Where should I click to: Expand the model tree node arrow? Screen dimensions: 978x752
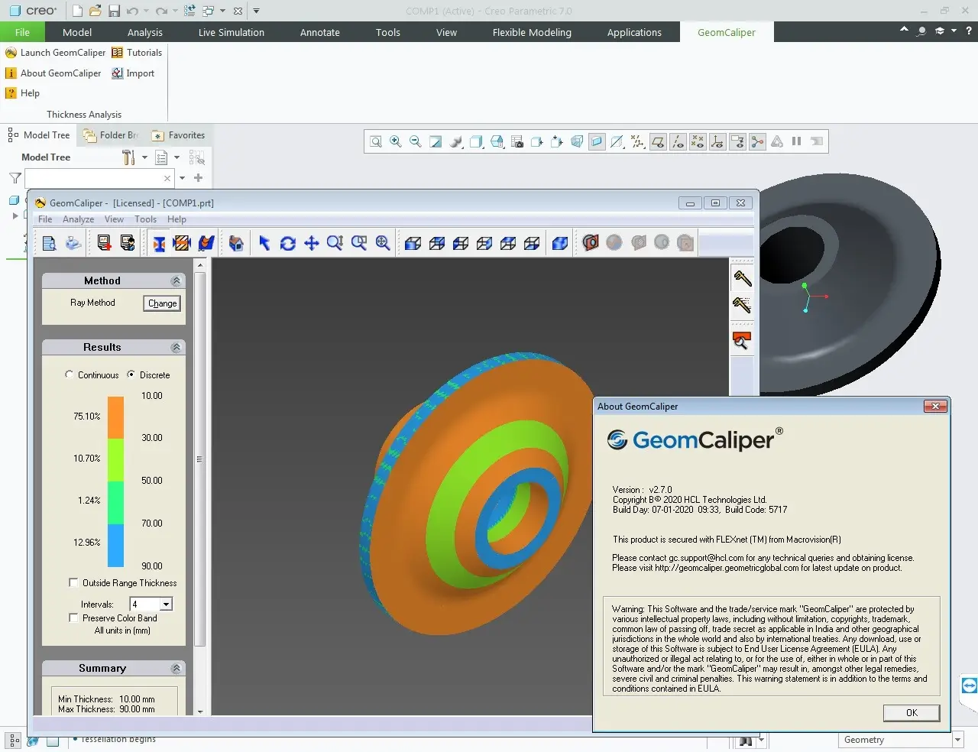(15, 216)
